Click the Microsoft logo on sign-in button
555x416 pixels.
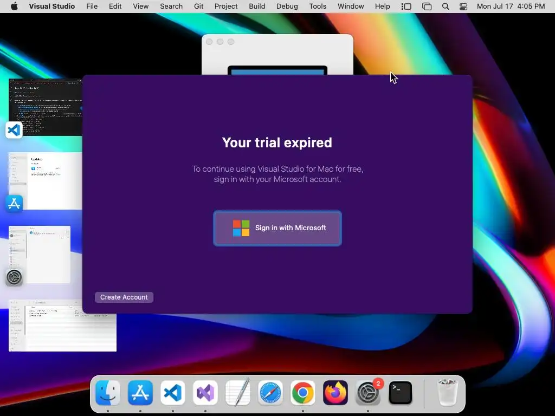[x=241, y=228]
